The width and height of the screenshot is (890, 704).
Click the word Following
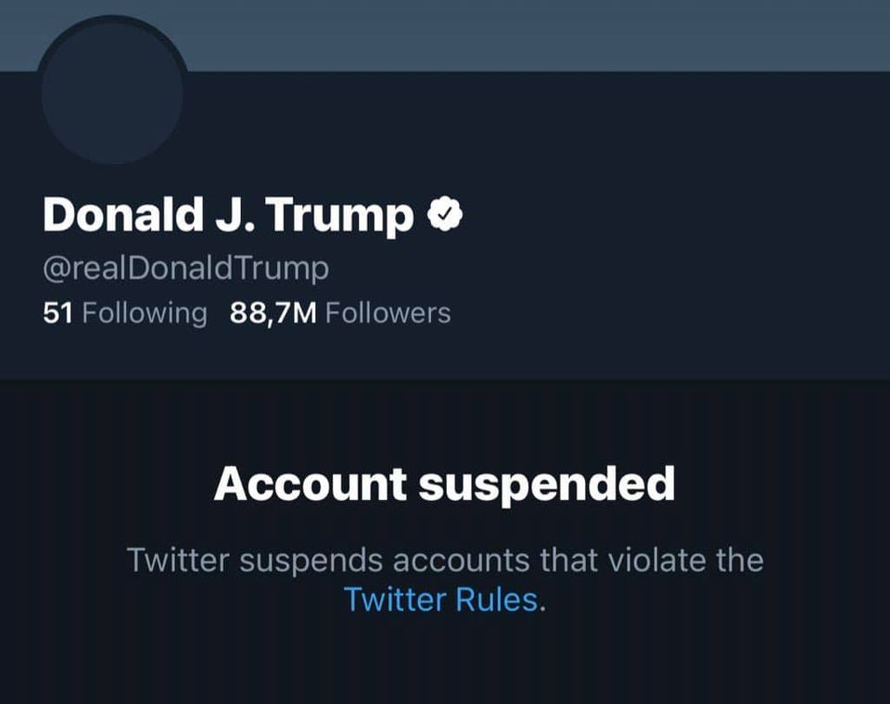(x=145, y=313)
